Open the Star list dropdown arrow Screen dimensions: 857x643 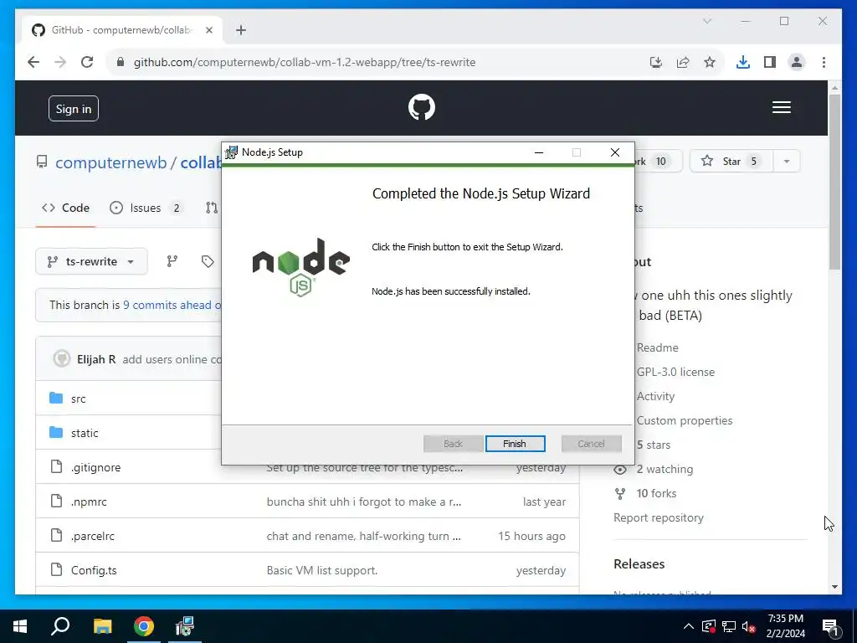tap(787, 161)
